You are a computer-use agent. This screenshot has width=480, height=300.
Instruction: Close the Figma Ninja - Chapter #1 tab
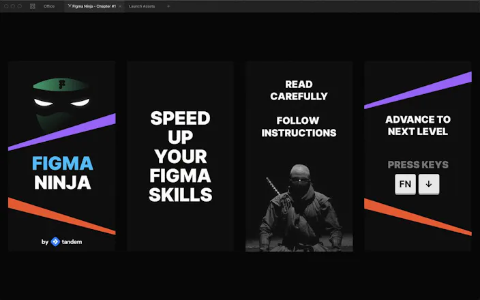pos(120,6)
